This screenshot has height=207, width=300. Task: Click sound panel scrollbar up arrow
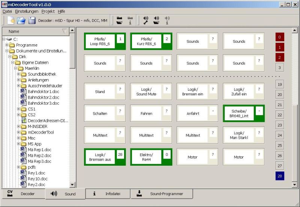pyautogui.click(x=295, y=30)
